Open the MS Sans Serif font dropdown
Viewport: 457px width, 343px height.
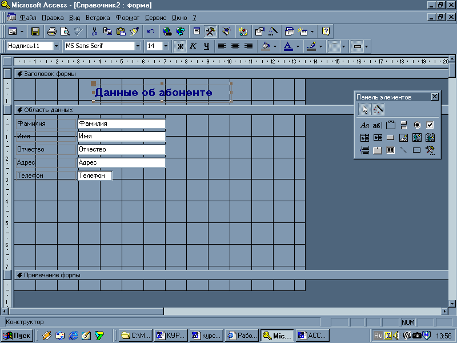(x=138, y=46)
